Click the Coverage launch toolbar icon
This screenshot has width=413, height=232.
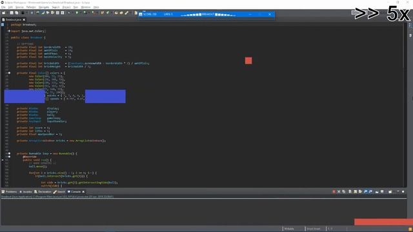pos(85,13)
